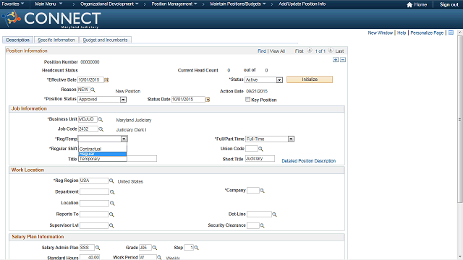Expand the Position Status dropdown
This screenshot has width=463, height=260.
(123, 100)
